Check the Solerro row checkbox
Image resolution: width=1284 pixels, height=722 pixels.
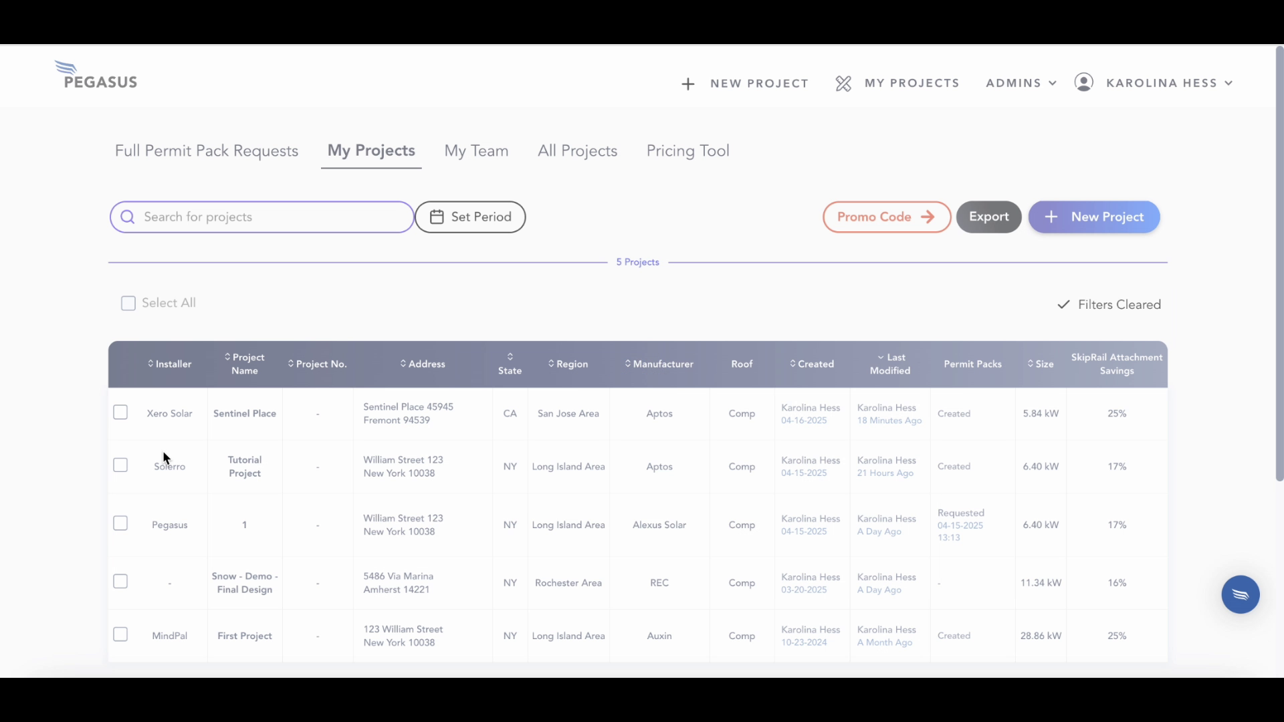pyautogui.click(x=120, y=465)
